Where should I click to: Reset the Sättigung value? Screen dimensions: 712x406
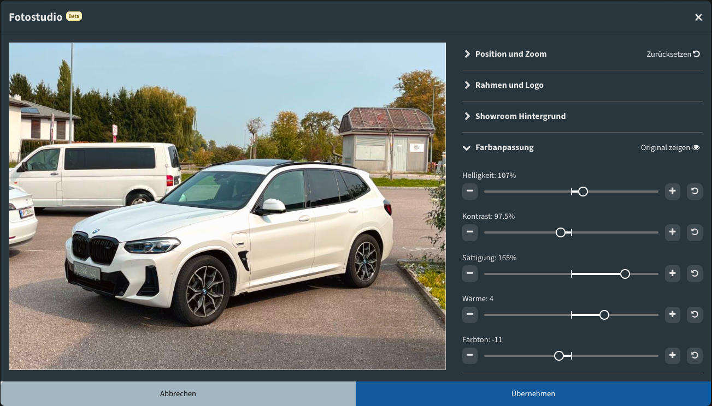[695, 273]
